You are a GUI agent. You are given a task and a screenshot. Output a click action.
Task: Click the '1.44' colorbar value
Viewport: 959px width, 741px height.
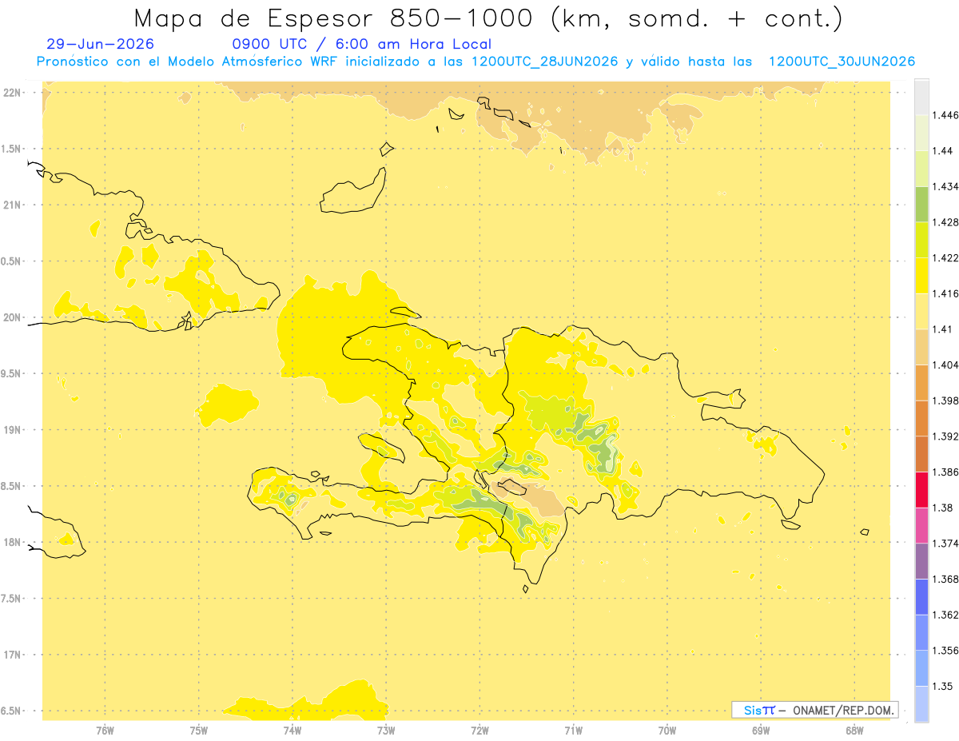click(x=942, y=151)
